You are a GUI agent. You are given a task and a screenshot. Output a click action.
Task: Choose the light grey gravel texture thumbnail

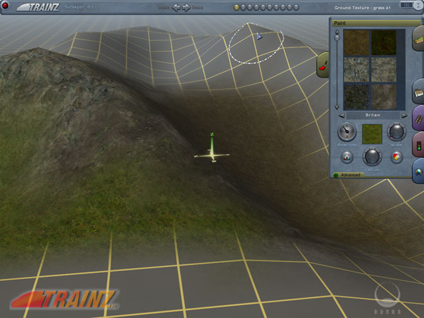point(384,70)
